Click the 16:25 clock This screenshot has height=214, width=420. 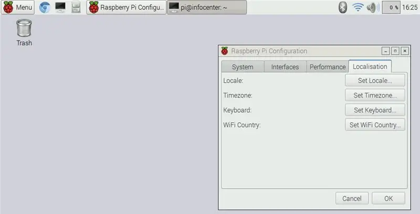410,7
